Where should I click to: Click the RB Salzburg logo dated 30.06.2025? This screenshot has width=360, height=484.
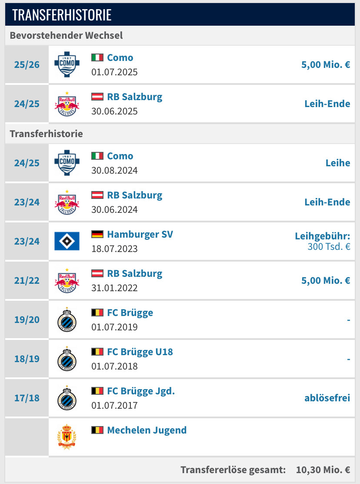point(67,104)
